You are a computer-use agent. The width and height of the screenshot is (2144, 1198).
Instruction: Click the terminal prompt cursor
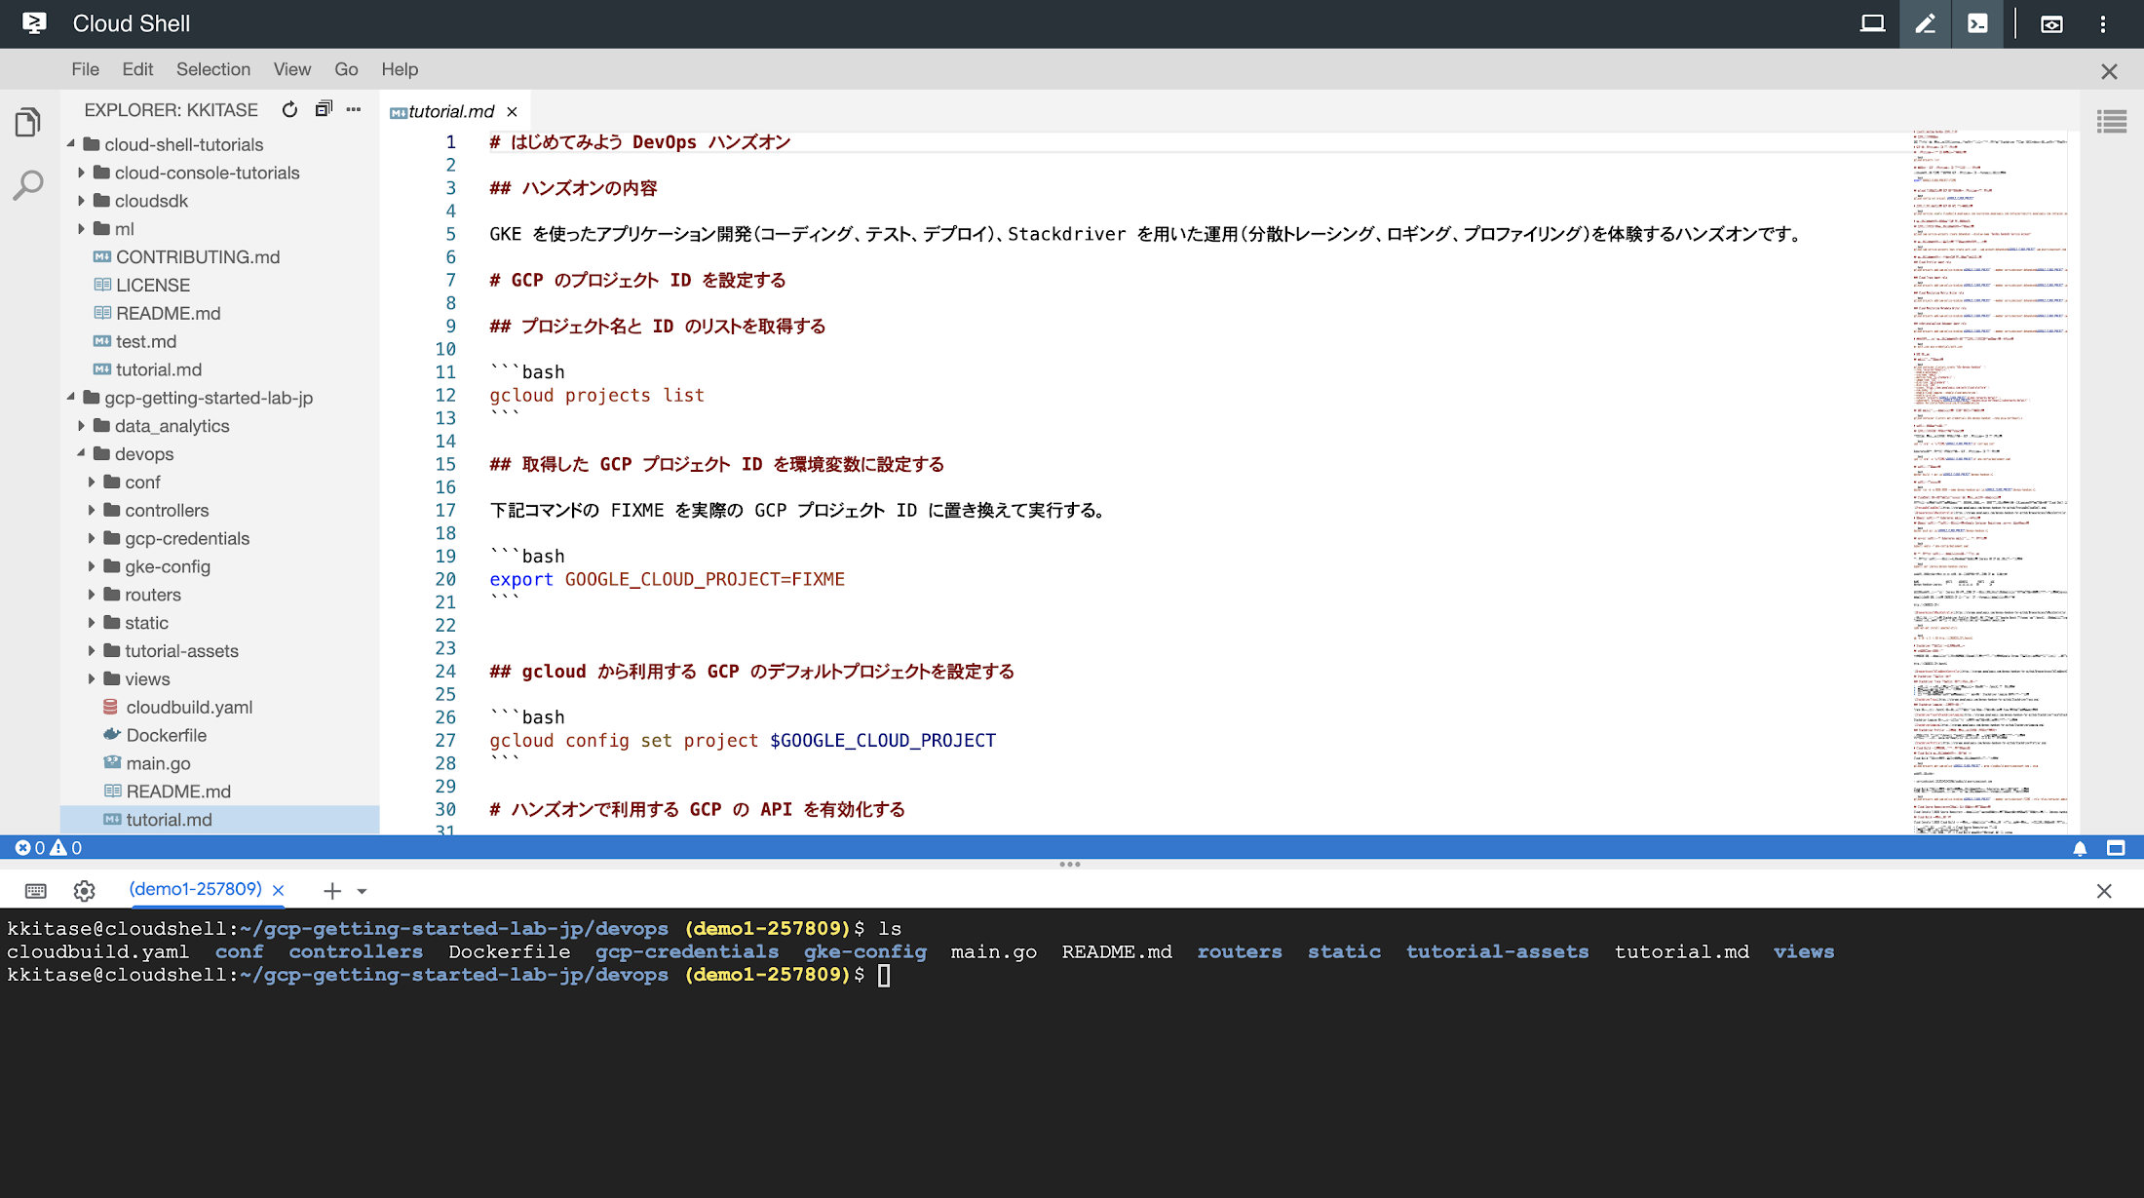[884, 976]
